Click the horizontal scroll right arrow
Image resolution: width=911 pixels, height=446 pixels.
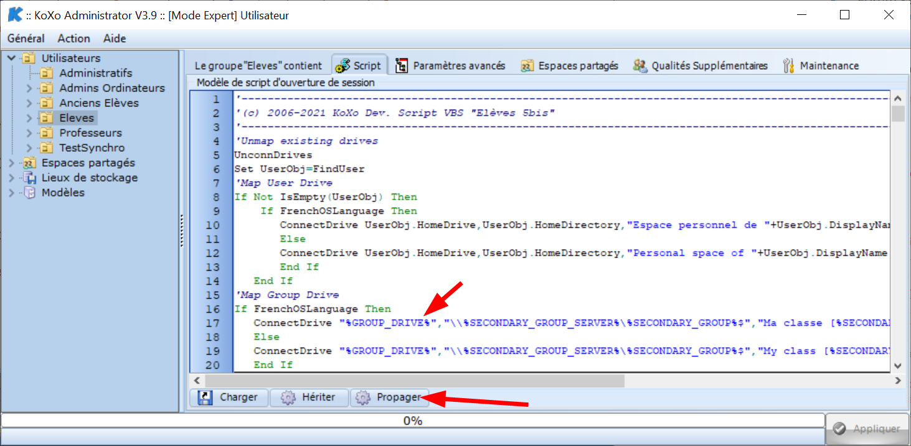(x=898, y=380)
